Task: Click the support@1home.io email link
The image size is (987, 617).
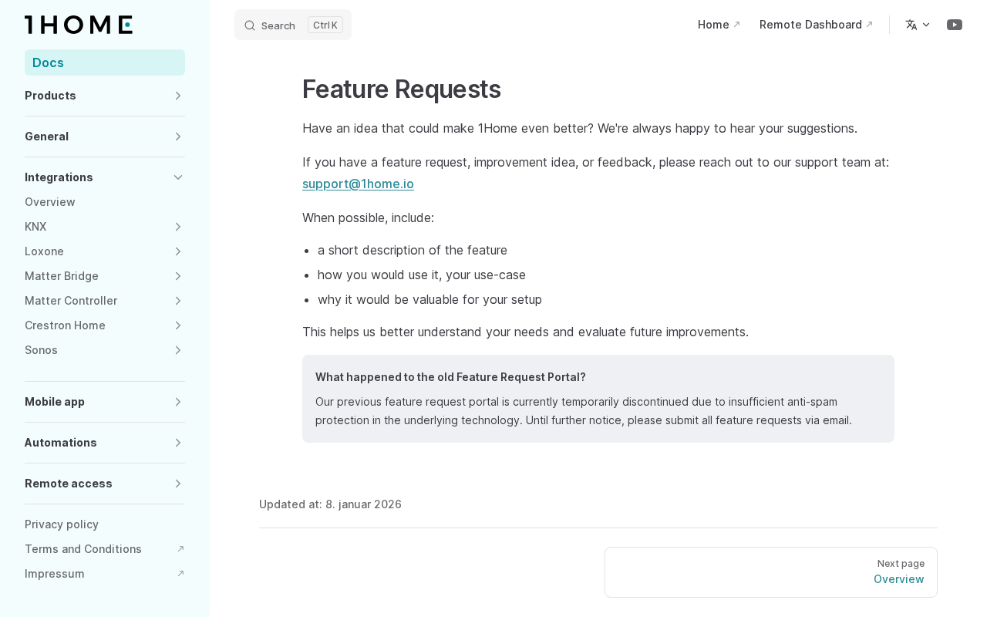Action: 358,184
